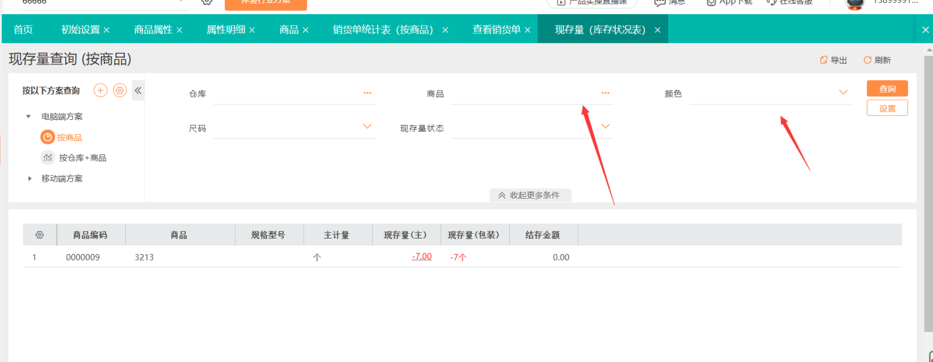The image size is (933, 362).
Task: Switch to the 首页 tab
Action: [x=23, y=30]
